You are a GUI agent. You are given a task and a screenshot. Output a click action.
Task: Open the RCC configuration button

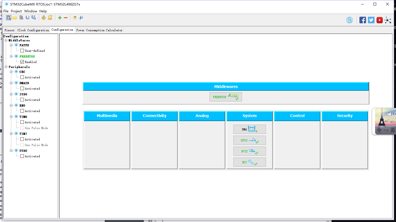[250, 162]
